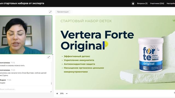
Task: Select the Презентация tab
Action: 63,12
